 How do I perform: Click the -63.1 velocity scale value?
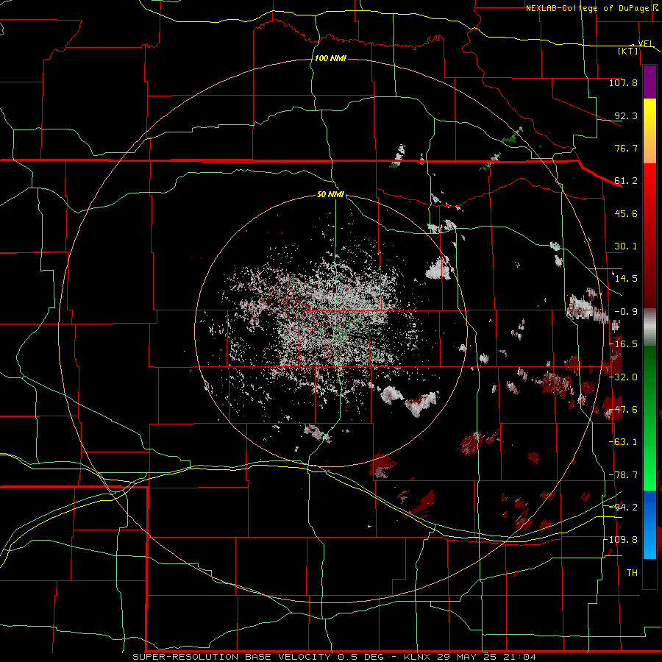(624, 442)
